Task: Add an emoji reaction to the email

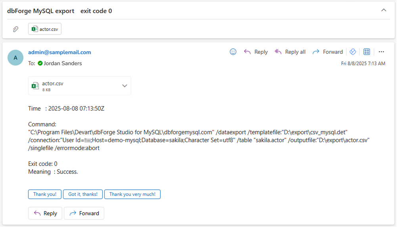Action: point(233,51)
